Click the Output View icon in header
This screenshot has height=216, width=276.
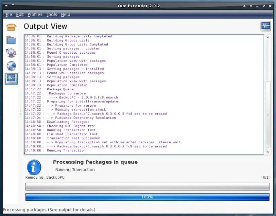click(x=266, y=26)
